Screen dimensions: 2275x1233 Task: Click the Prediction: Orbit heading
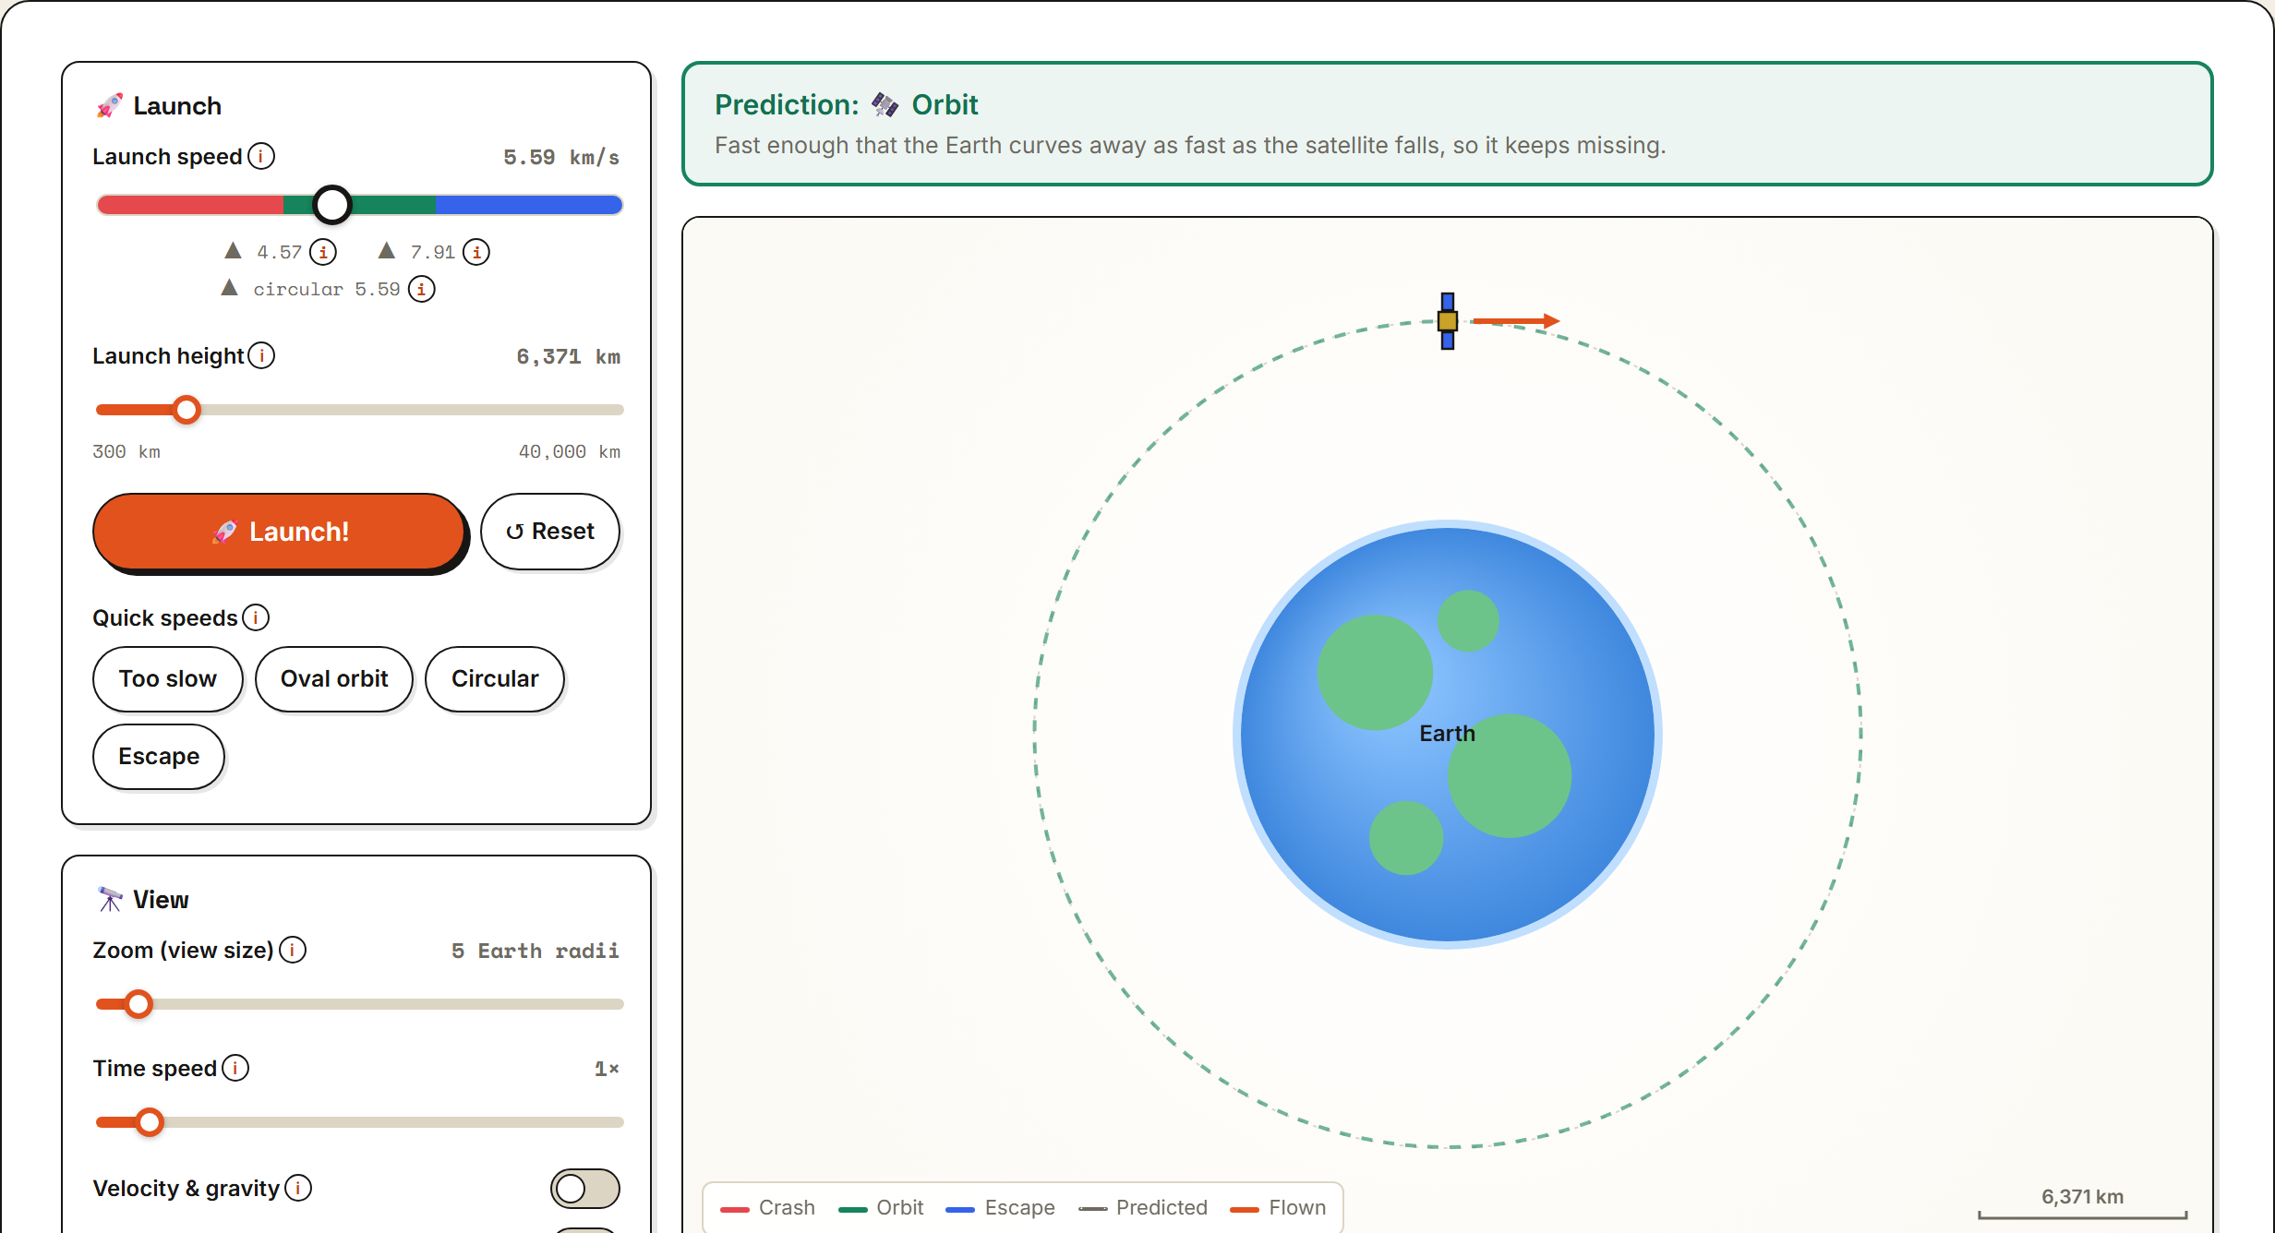846,105
